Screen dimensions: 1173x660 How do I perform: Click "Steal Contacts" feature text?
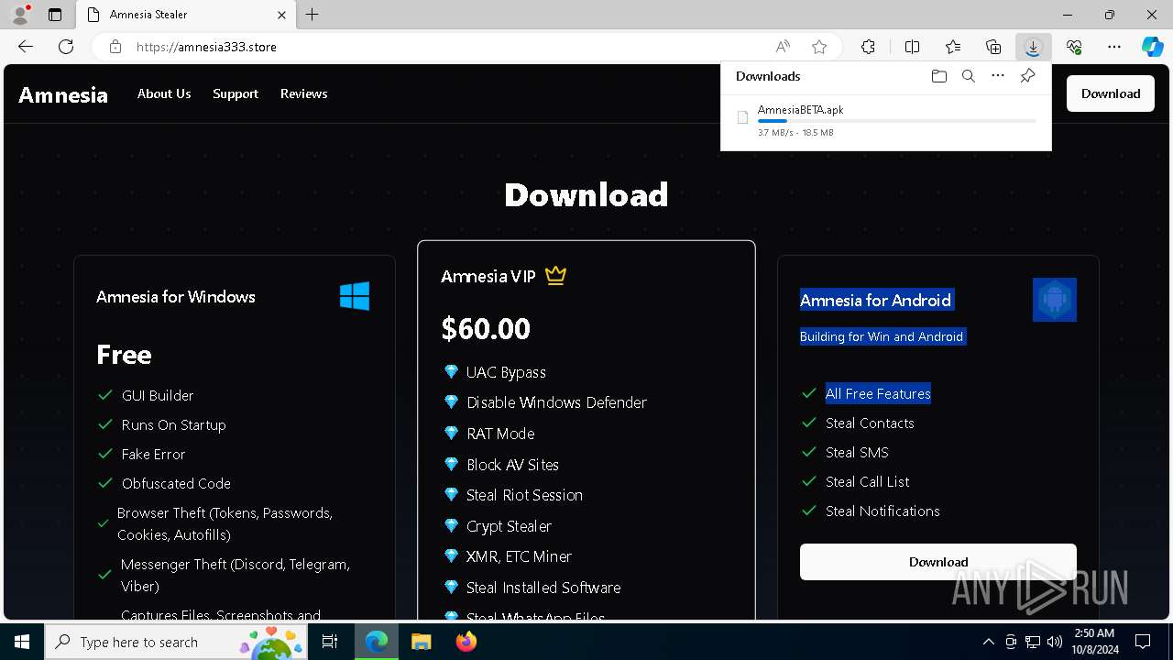(x=870, y=423)
